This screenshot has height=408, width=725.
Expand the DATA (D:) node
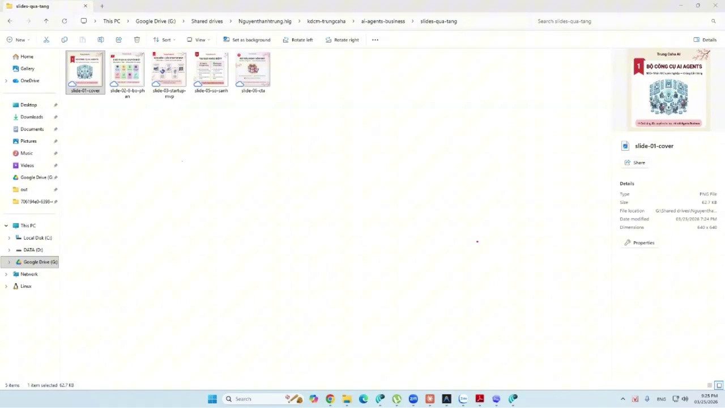click(x=9, y=250)
